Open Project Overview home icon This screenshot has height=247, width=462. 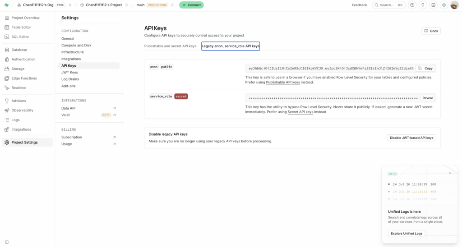(7, 18)
